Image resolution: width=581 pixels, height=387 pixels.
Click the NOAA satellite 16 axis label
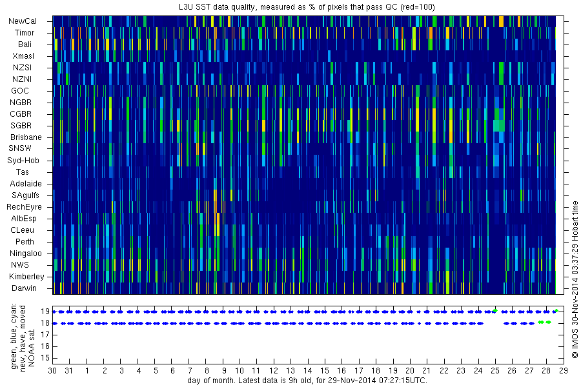pos(45,346)
